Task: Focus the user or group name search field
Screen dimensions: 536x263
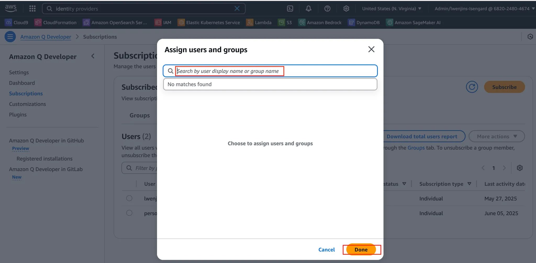Action: click(x=270, y=71)
